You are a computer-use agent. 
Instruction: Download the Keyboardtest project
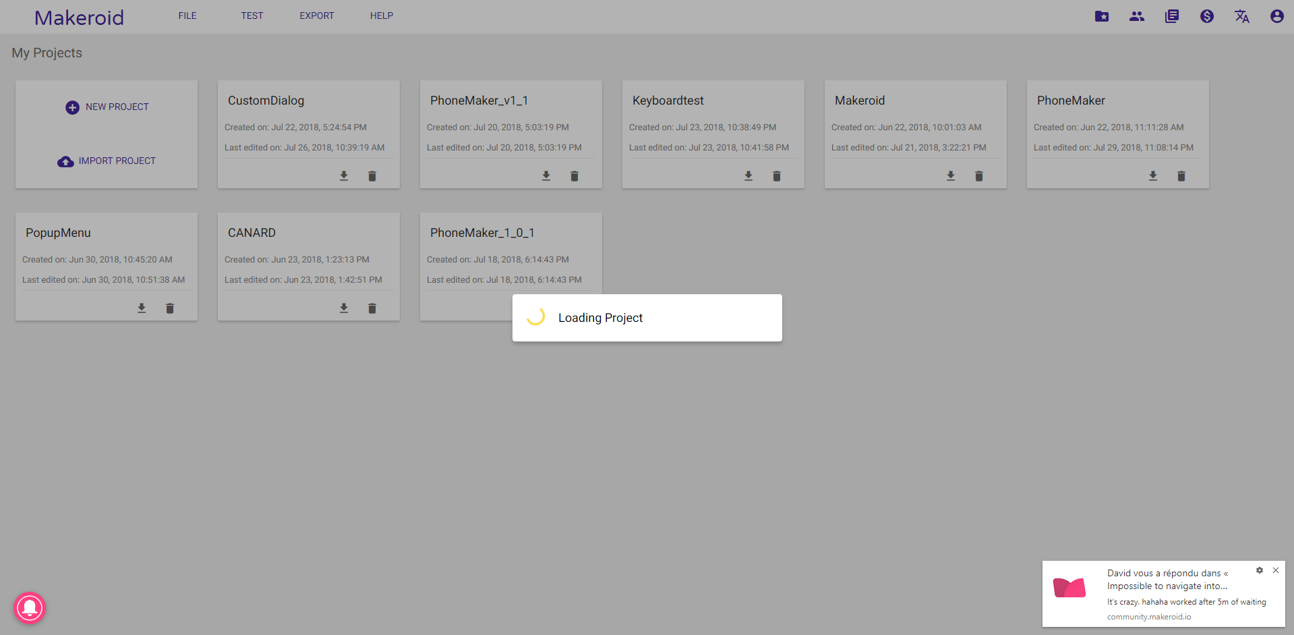tap(748, 176)
